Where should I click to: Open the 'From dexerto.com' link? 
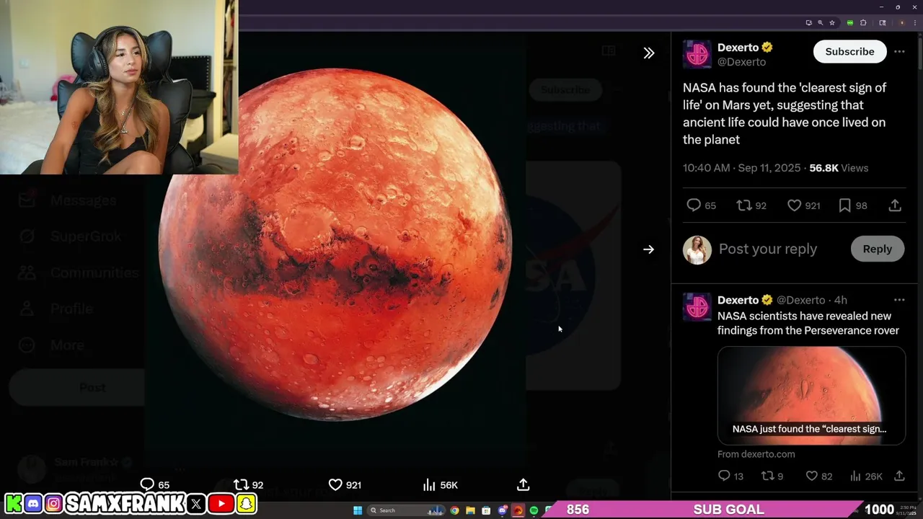[x=756, y=454]
